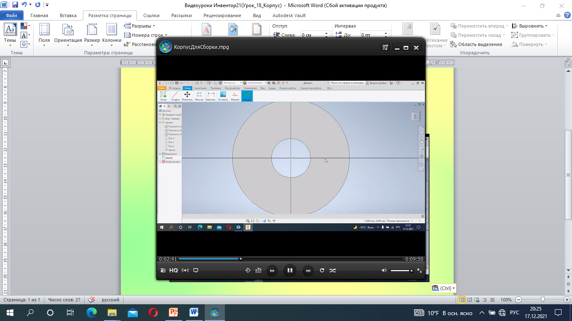
Task: Open the Ориентация orientation dropdown
Action: [x=68, y=34]
